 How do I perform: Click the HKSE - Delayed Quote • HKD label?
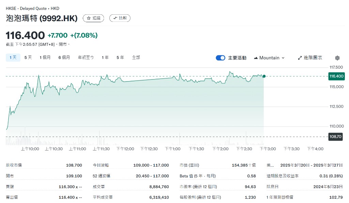coord(32,9)
